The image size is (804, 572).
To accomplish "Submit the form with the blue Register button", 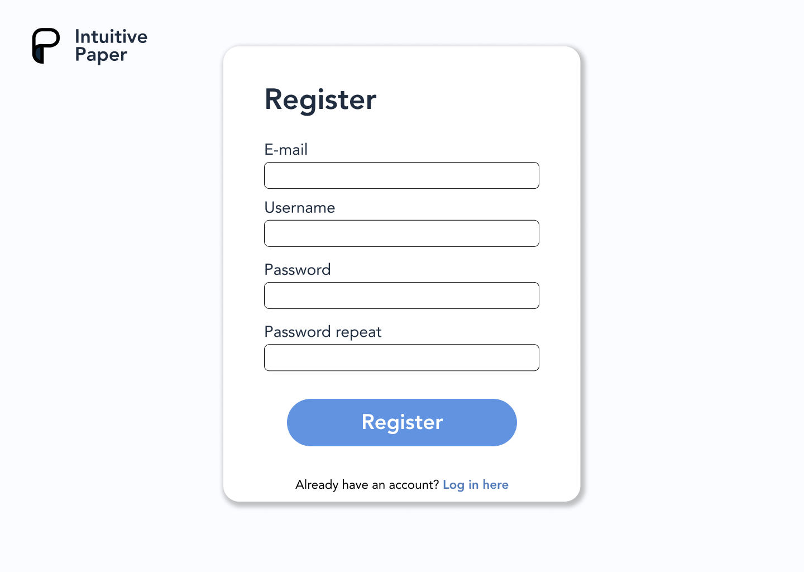I will pyautogui.click(x=402, y=422).
